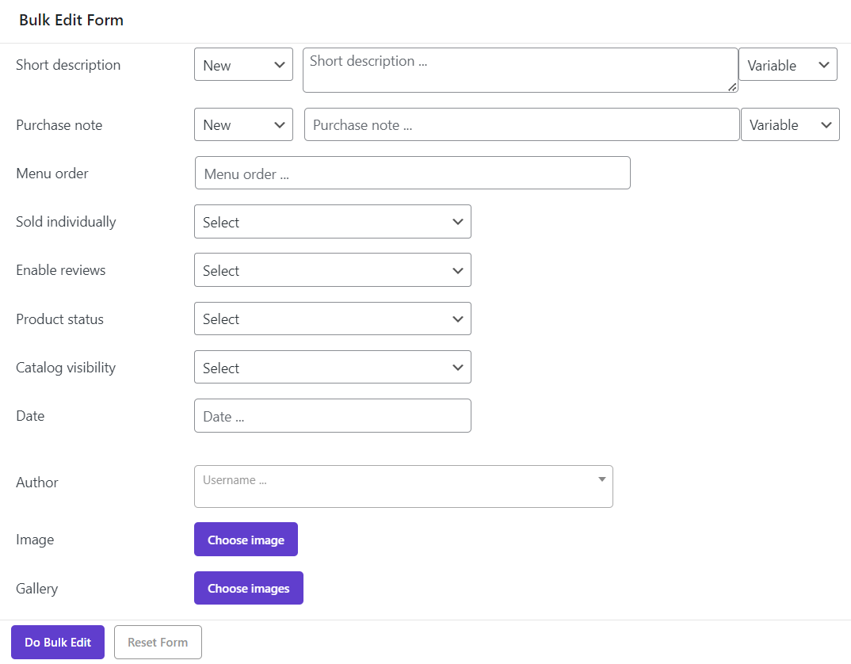The width and height of the screenshot is (851, 664).
Task: Open the Short description Variable dropdown
Action: coord(788,65)
